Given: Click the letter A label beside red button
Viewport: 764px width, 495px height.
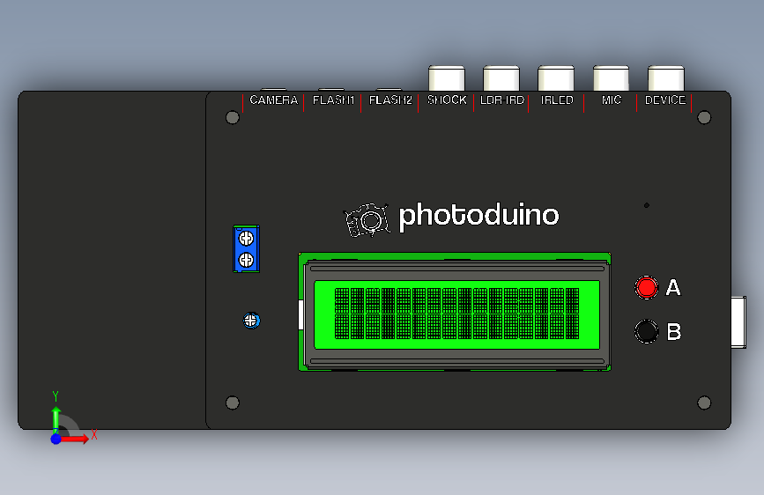Looking at the screenshot, I should click(673, 287).
